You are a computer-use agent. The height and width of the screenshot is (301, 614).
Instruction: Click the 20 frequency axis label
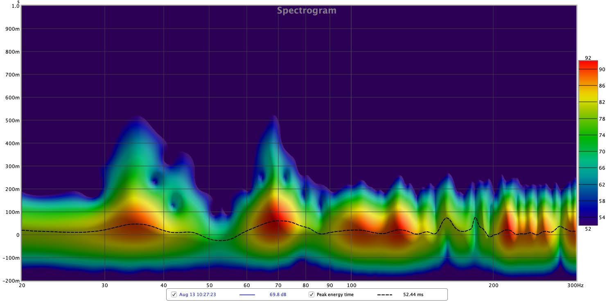[x=22, y=285]
